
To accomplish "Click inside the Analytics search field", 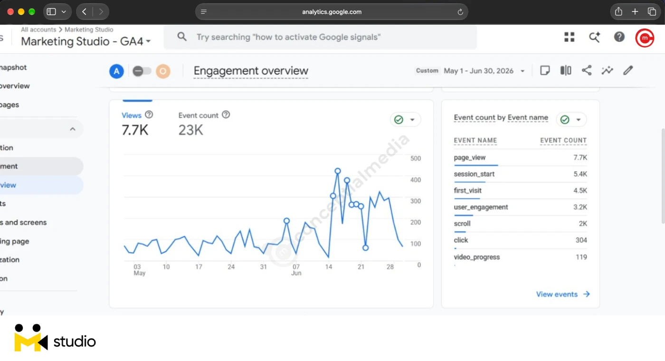I will [320, 37].
